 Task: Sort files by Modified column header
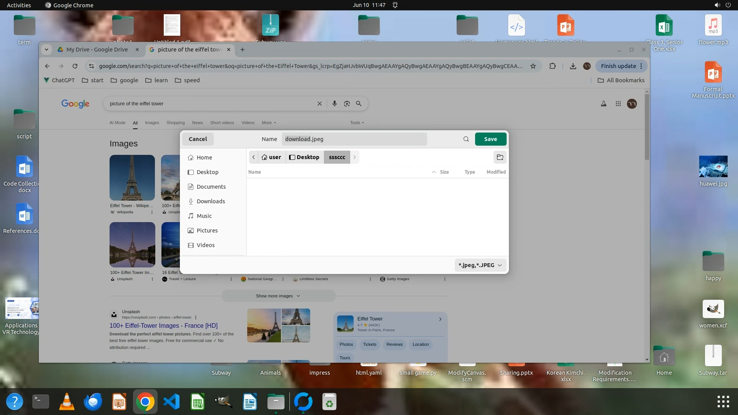(496, 172)
